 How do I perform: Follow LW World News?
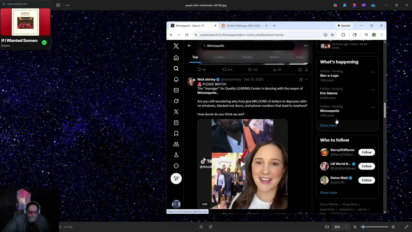[x=367, y=166]
